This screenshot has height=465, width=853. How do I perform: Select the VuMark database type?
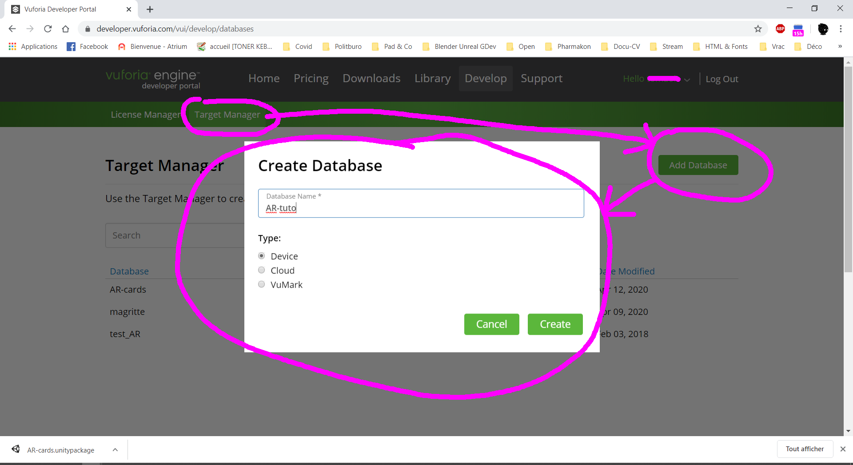[262, 284]
